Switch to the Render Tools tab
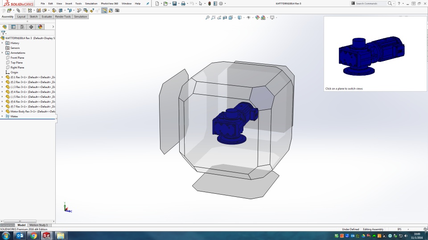 point(63,16)
